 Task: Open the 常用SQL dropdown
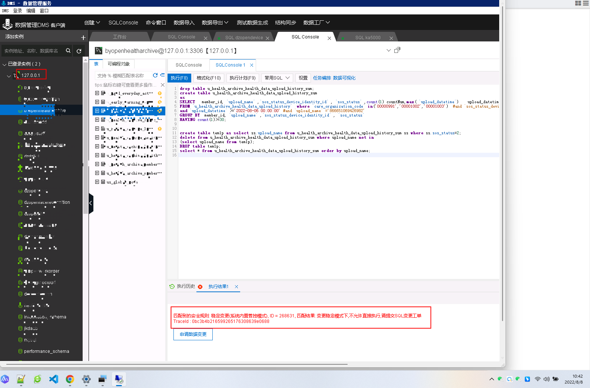(x=277, y=78)
